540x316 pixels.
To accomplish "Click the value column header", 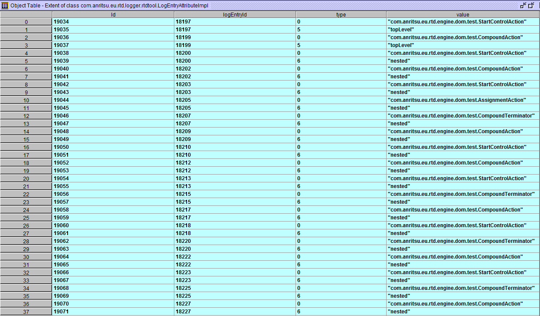I will 463,14.
